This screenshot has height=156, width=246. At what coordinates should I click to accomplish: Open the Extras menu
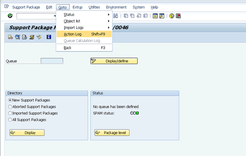pos(78,7)
